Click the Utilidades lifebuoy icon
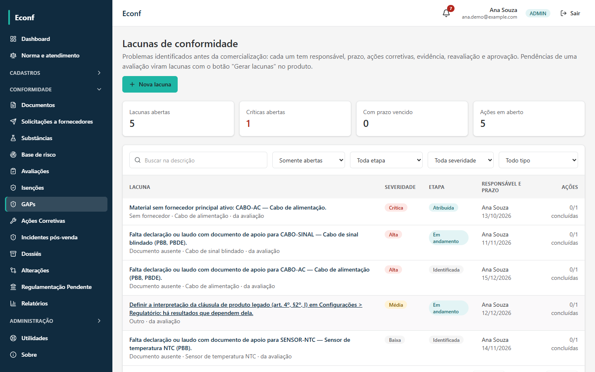Viewport: 595px width, 372px height. click(13, 338)
